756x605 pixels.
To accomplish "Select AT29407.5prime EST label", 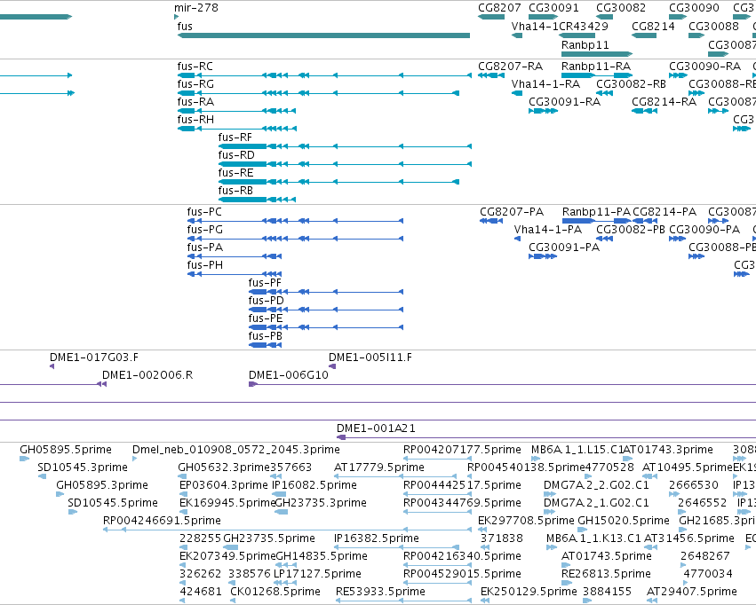I will (x=692, y=592).
